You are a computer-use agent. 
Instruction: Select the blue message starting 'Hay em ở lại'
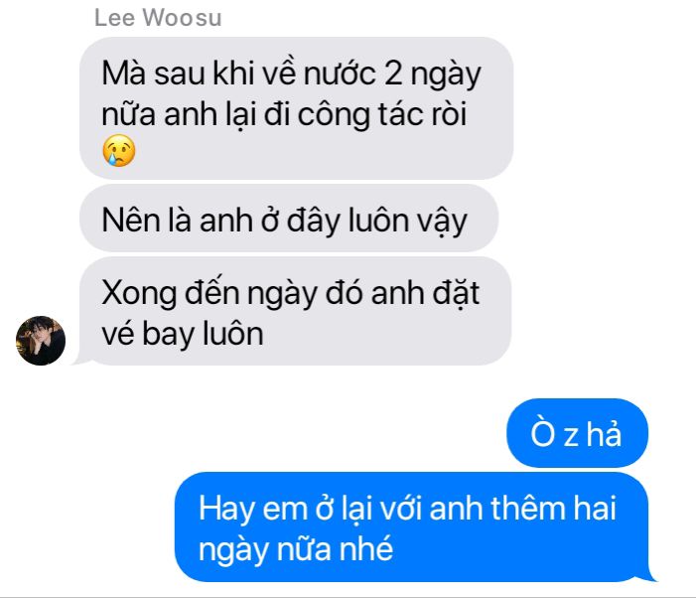click(411, 526)
